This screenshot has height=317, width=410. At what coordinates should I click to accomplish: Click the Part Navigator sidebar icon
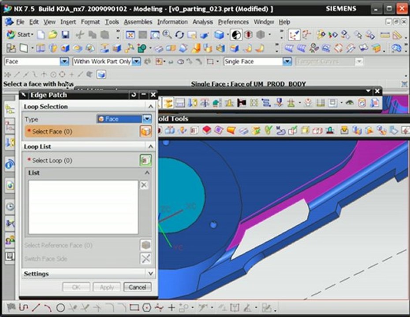point(10,126)
